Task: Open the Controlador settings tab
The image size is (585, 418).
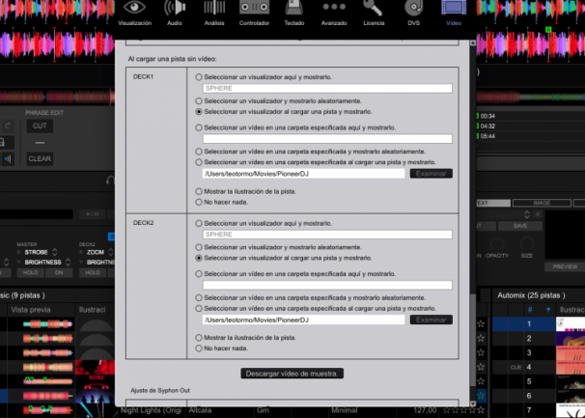Action: pyautogui.click(x=254, y=14)
